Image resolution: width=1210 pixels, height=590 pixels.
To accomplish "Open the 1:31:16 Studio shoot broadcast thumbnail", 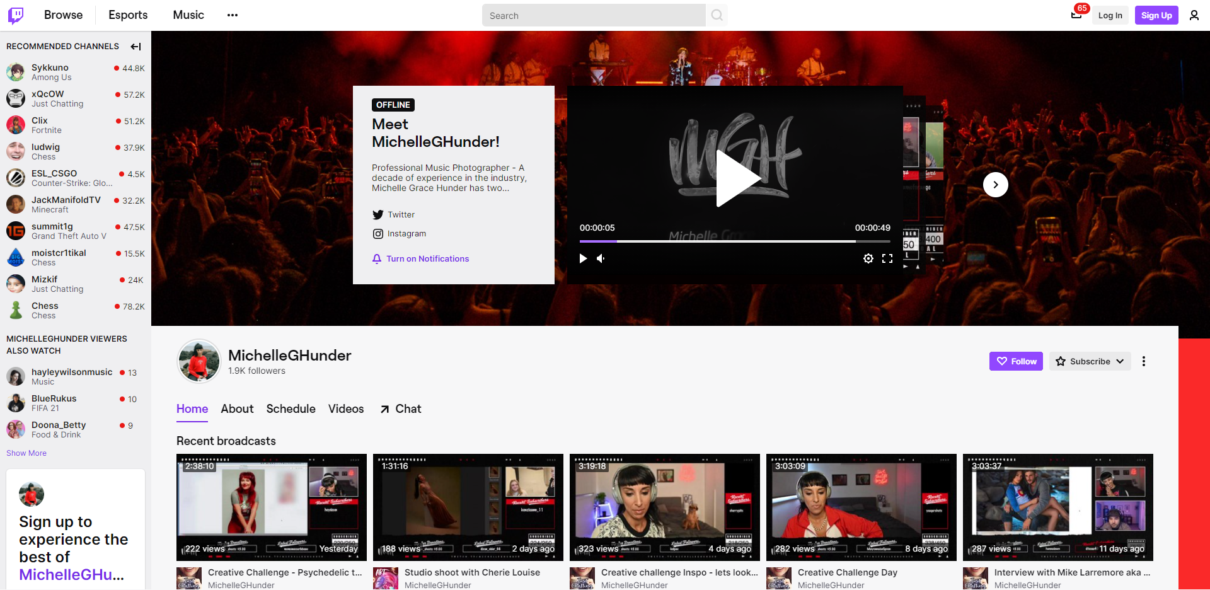I will coord(468,507).
